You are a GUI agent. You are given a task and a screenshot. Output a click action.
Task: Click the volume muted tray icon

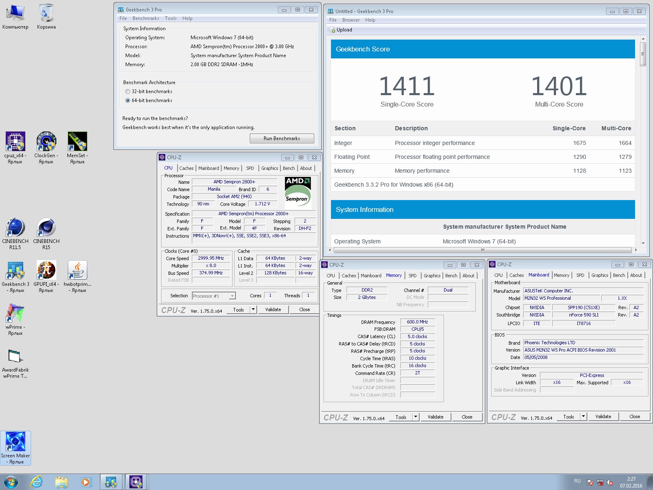click(610, 482)
